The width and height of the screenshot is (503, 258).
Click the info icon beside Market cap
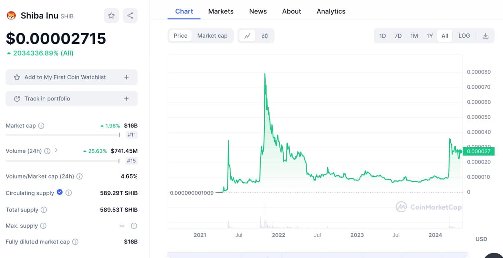coord(41,126)
